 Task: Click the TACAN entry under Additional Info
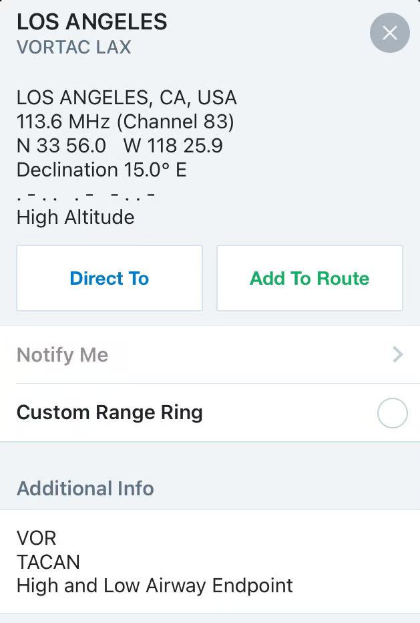[48, 562]
